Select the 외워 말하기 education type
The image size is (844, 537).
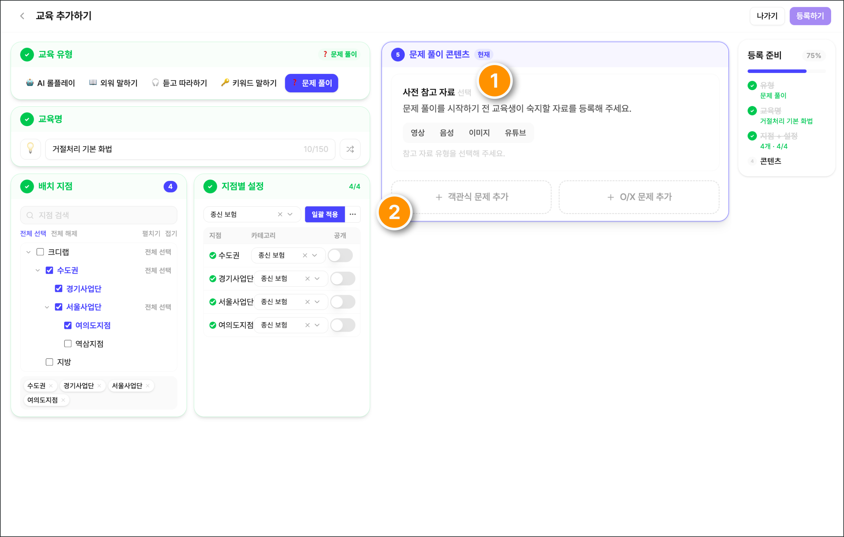click(113, 83)
